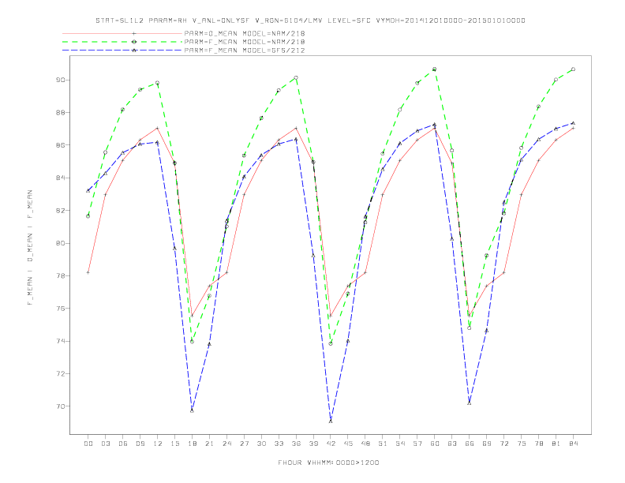This screenshot has height=483, width=625.
Task: Click the green circle data point at hour 84
Action: [x=573, y=69]
